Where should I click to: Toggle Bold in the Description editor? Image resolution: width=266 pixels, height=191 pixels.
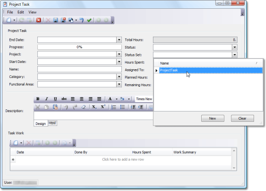click(x=38, y=99)
